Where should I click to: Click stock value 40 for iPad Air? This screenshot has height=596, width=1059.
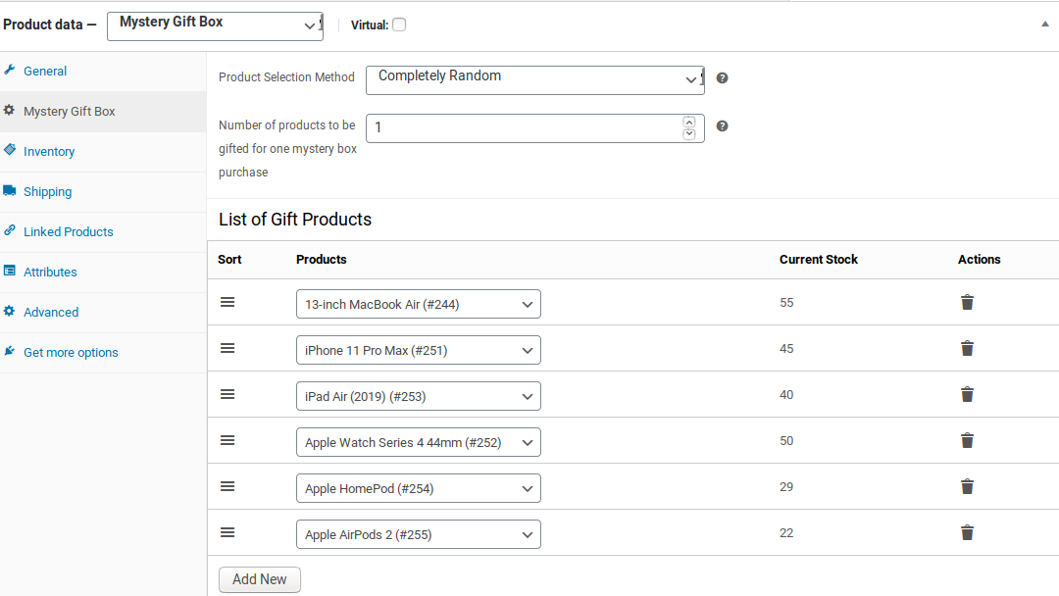click(786, 394)
